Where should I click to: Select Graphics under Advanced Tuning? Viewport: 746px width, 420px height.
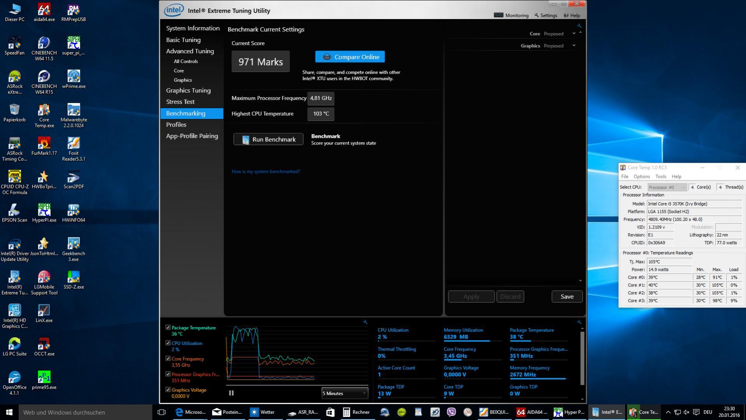click(x=183, y=80)
